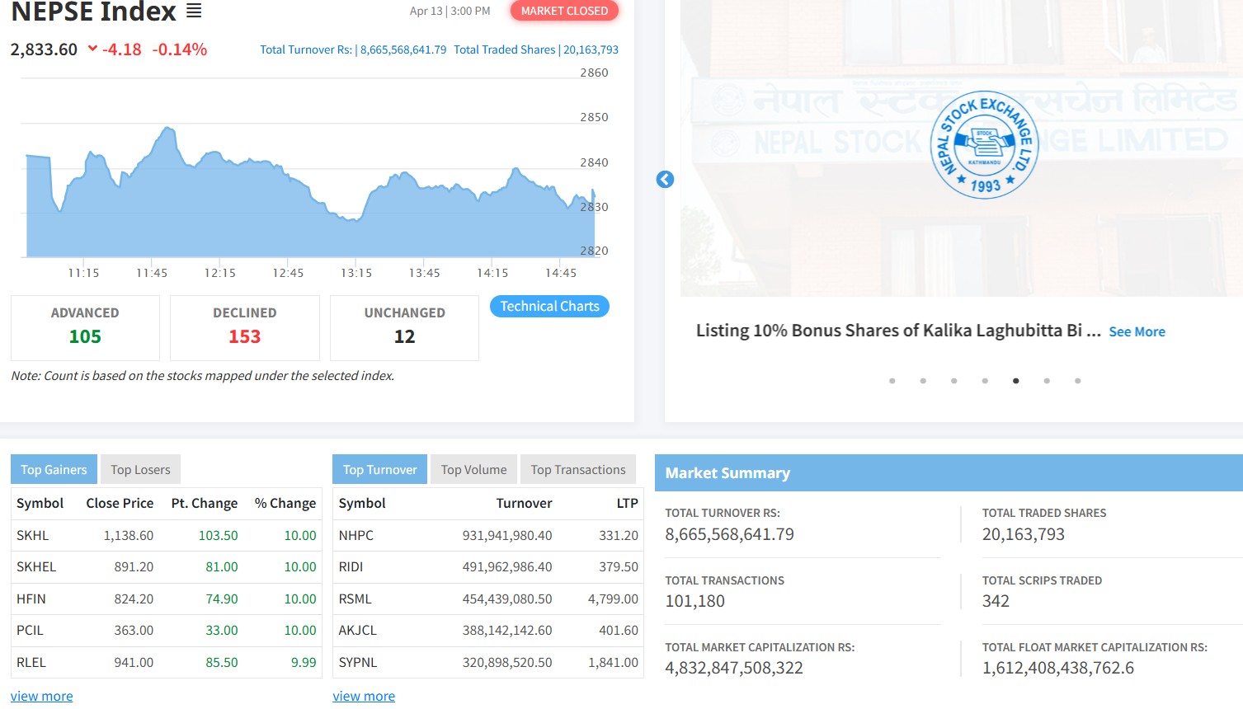Switch to the Top Gainers tab
Viewport: 1243px width, 709px height.
(54, 470)
